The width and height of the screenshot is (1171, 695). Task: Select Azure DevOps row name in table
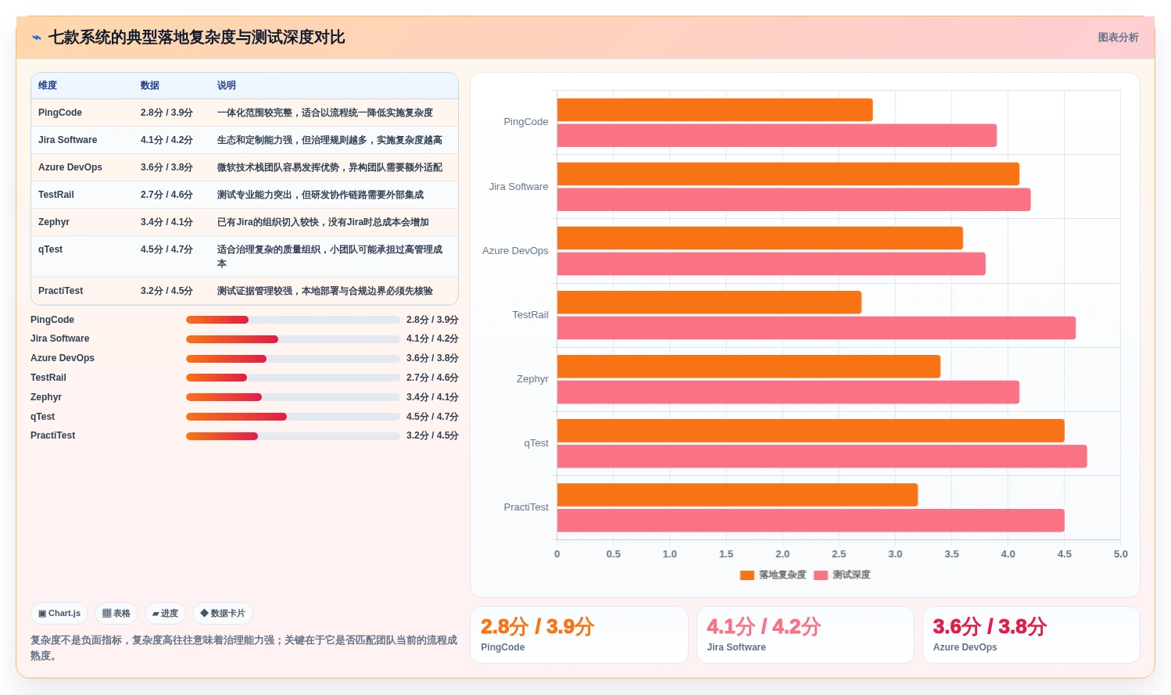(x=70, y=167)
